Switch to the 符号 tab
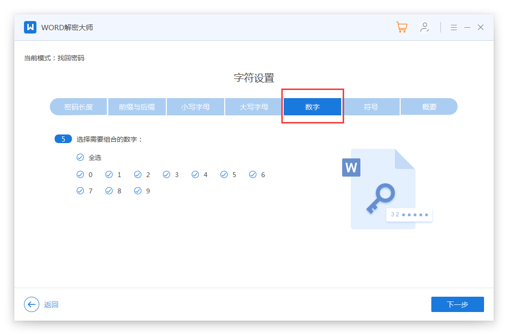The width and height of the screenshot is (508, 335). click(x=371, y=107)
